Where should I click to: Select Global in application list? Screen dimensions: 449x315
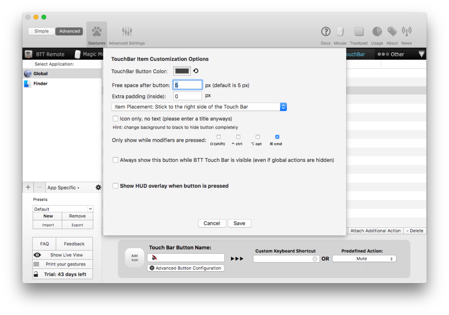pyautogui.click(x=62, y=74)
